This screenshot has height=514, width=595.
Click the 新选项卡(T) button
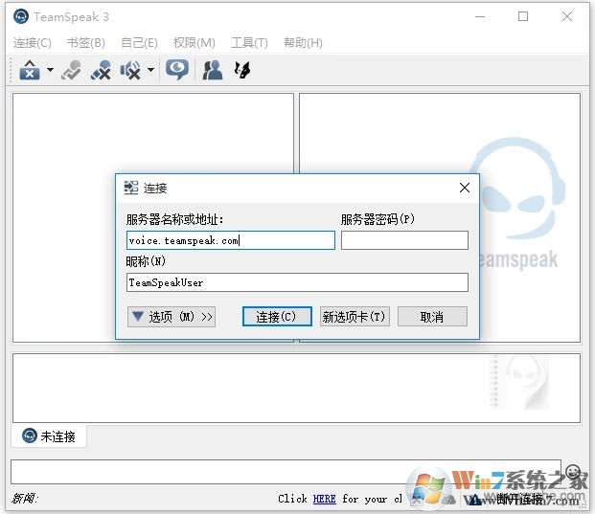click(x=355, y=317)
